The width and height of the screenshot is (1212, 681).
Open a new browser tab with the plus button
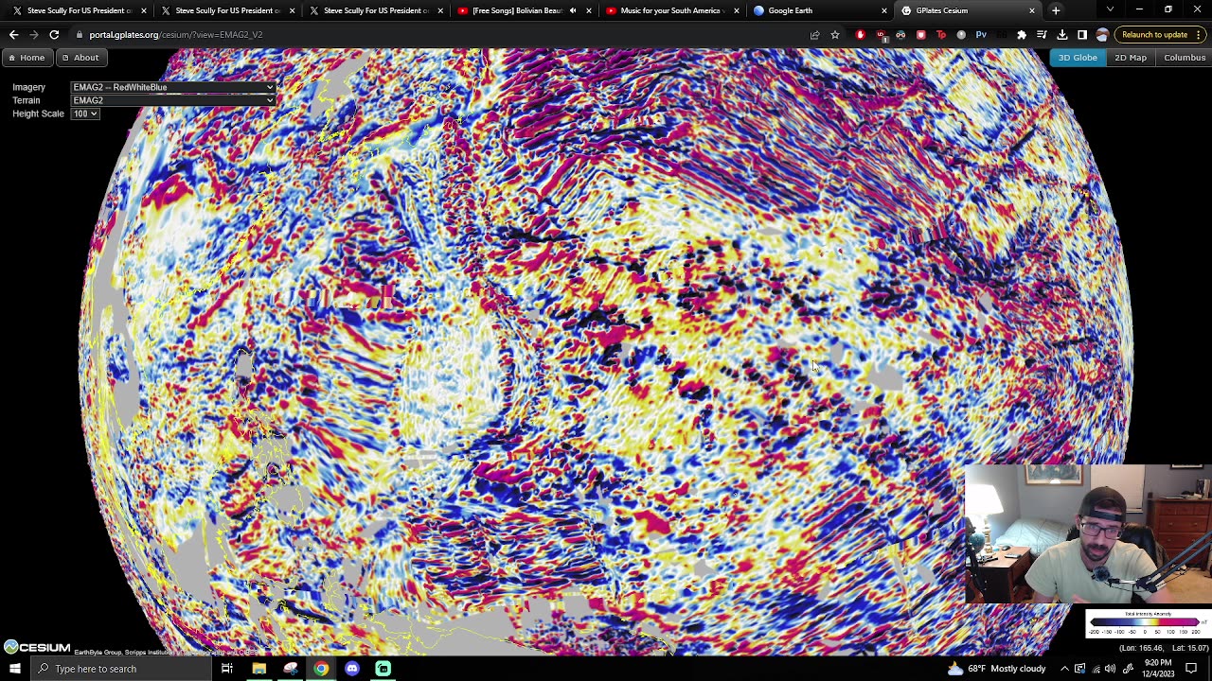point(1056,10)
